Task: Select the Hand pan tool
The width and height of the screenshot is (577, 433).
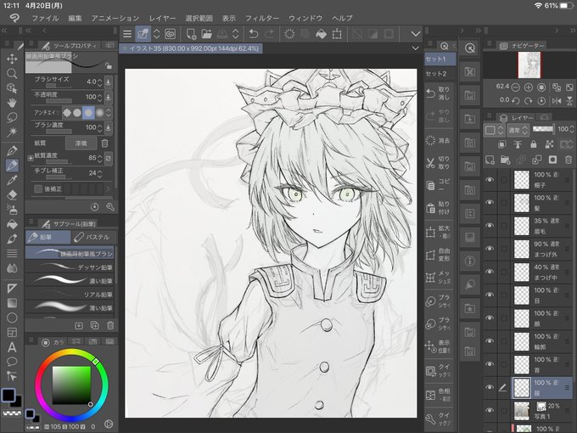Action: pos(12,103)
